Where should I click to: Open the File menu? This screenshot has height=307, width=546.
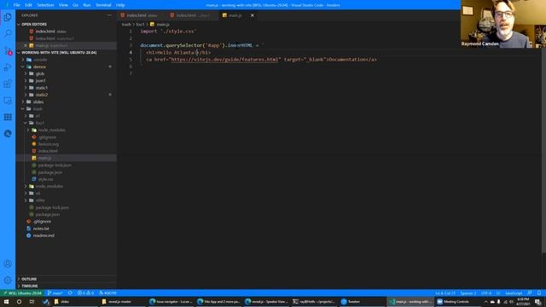[16, 5]
